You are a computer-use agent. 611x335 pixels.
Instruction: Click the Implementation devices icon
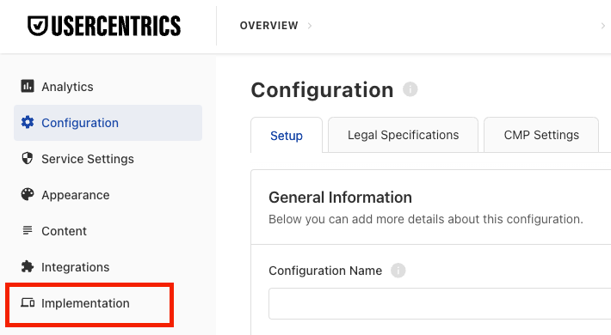(28, 302)
